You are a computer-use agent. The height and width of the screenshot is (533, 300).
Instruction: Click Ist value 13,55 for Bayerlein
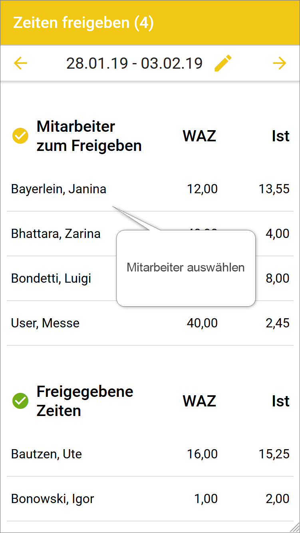(274, 189)
